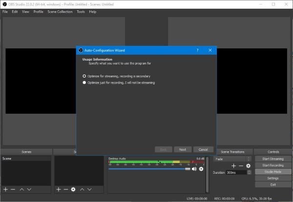Open the Profile menu
The width and height of the screenshot is (293, 202).
(38, 12)
